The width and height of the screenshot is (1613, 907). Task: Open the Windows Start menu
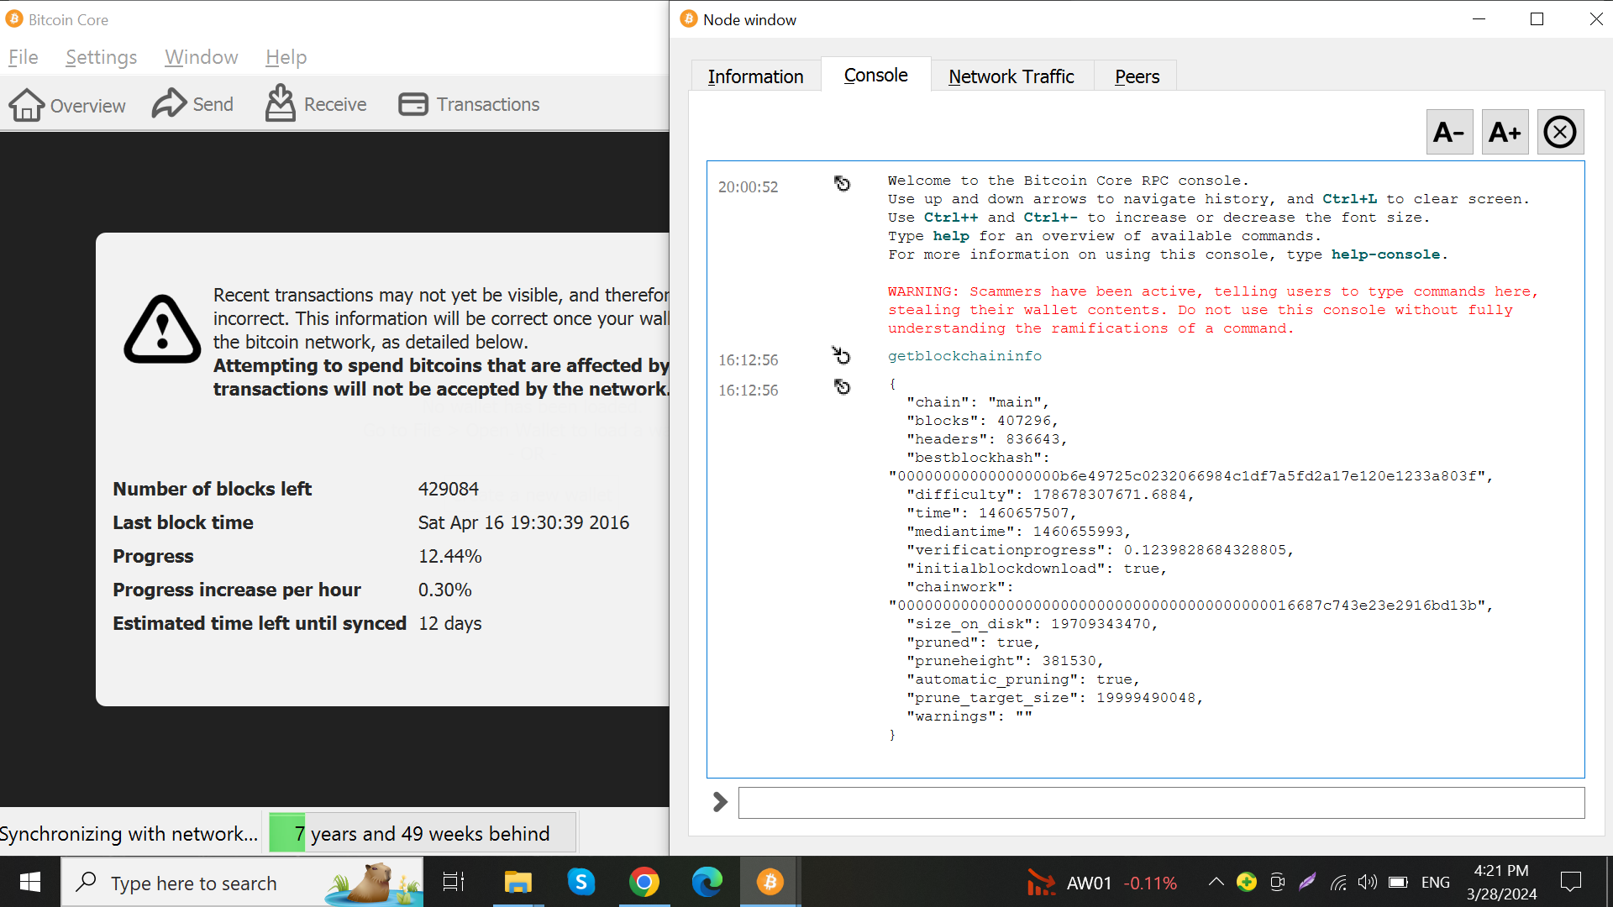pyautogui.click(x=30, y=882)
